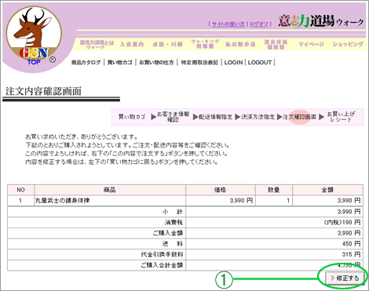Image resolution: width=369 pixels, height=291 pixels.
Task: Click the 決済方法指定 step
Action: pyautogui.click(x=258, y=117)
